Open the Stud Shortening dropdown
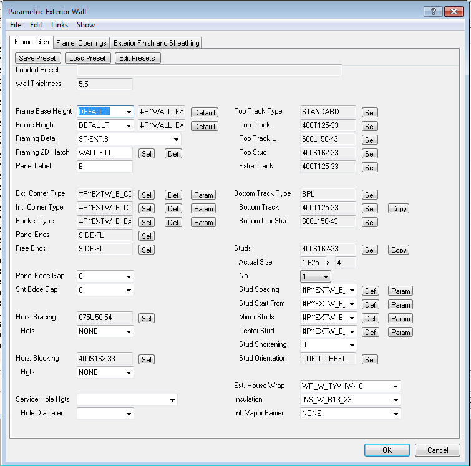The height and width of the screenshot is (466, 471). point(352,345)
